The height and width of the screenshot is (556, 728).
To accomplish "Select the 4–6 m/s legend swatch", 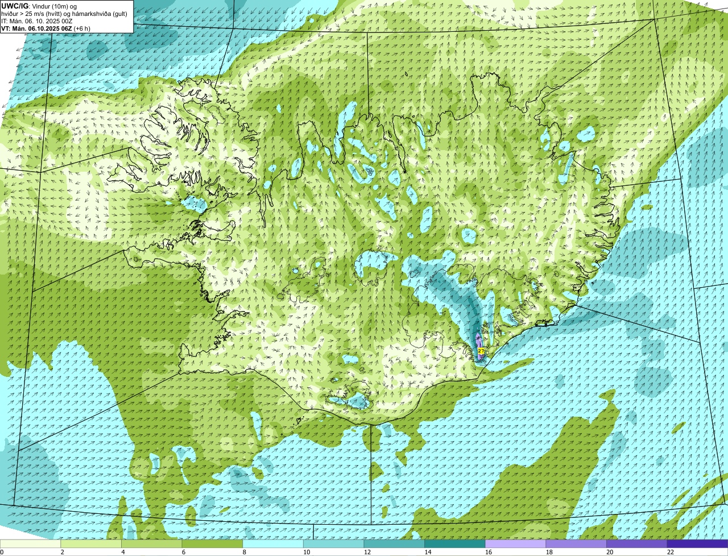I will point(151,544).
